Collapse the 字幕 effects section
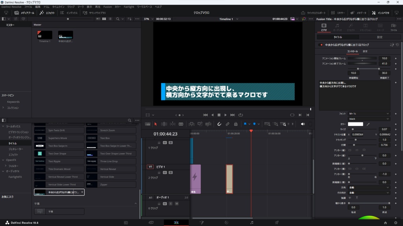This screenshot has height=226, width=403. [136, 204]
